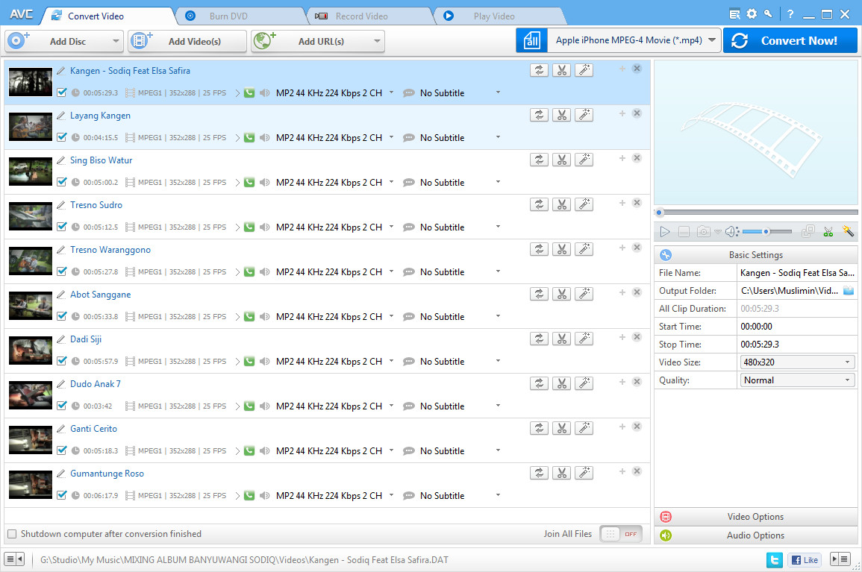
Task: Click the Ganti Cerito video thumbnail
Action: click(x=31, y=439)
